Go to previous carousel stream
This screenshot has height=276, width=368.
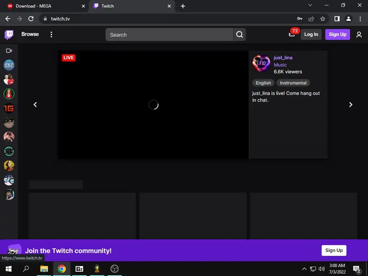click(35, 105)
